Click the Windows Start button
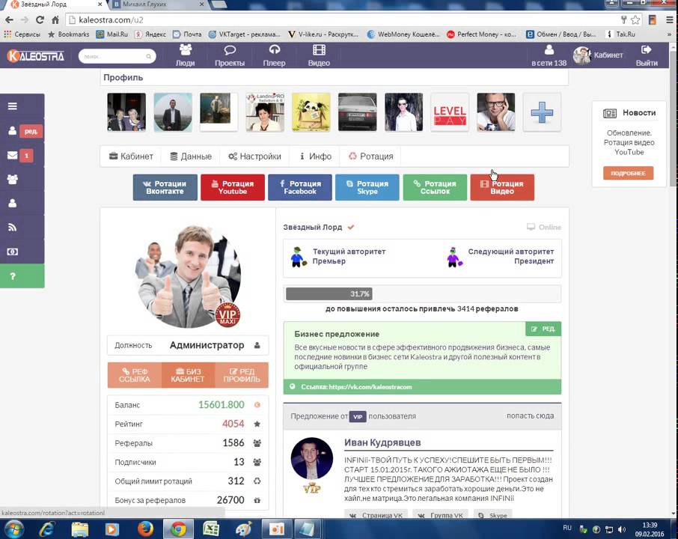The height and width of the screenshot is (539, 678). pyautogui.click(x=14, y=529)
